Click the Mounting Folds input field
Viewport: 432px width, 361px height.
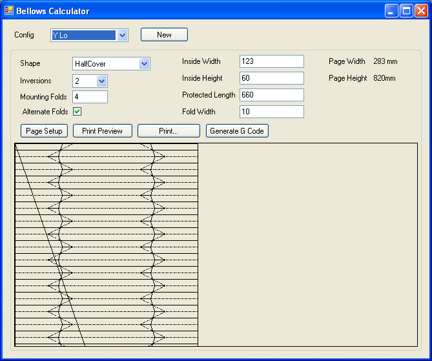click(90, 97)
